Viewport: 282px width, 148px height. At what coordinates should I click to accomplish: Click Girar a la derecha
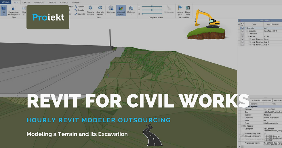tap(100, 10)
